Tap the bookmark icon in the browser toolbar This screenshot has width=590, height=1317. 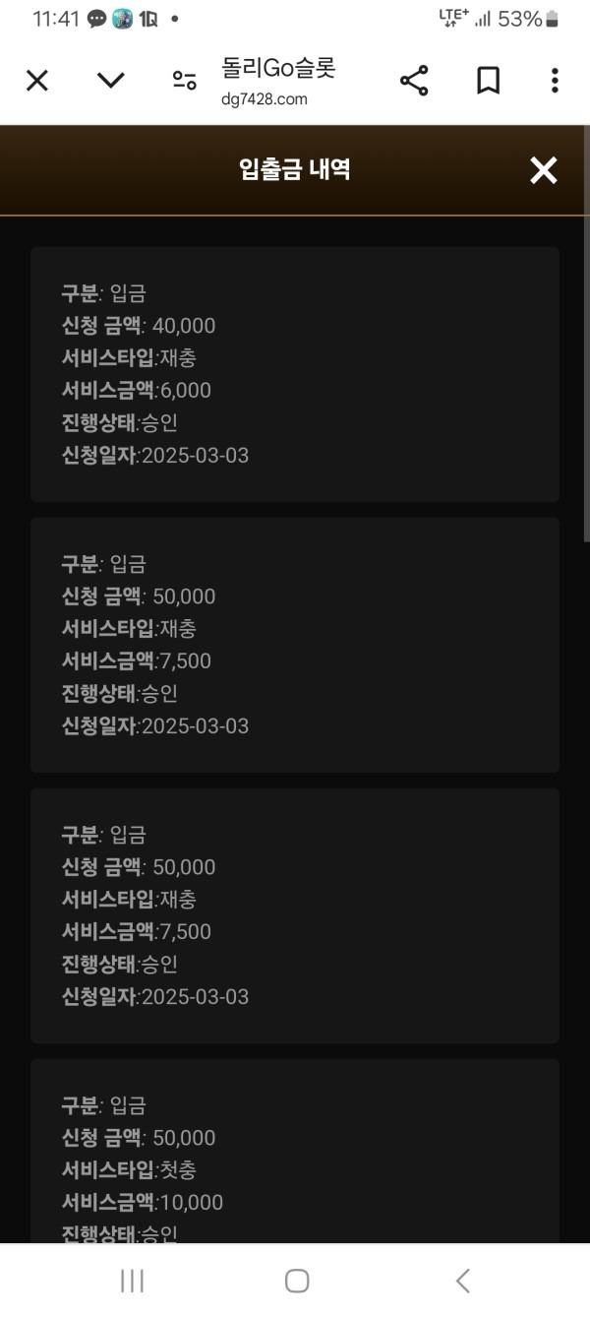[x=485, y=80]
